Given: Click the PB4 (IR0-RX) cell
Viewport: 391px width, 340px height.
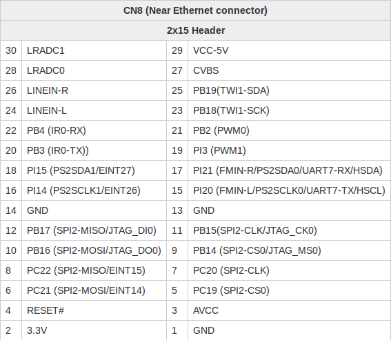Looking at the screenshot, I should (94, 130).
